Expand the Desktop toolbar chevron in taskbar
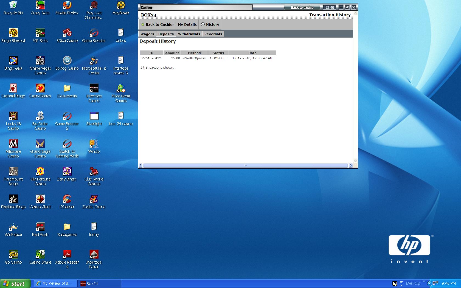The height and width of the screenshot is (288, 461). coord(424,282)
